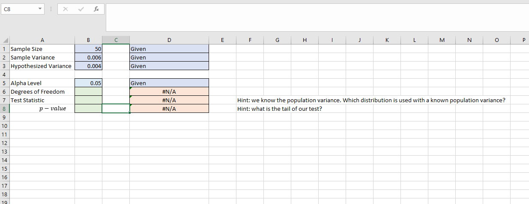The image size is (529, 204).
Task: Click the Enter checkmark icon
Action: (81, 9)
